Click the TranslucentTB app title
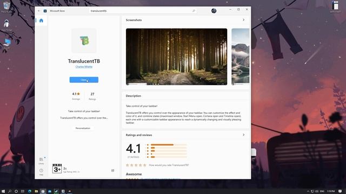 (x=84, y=61)
